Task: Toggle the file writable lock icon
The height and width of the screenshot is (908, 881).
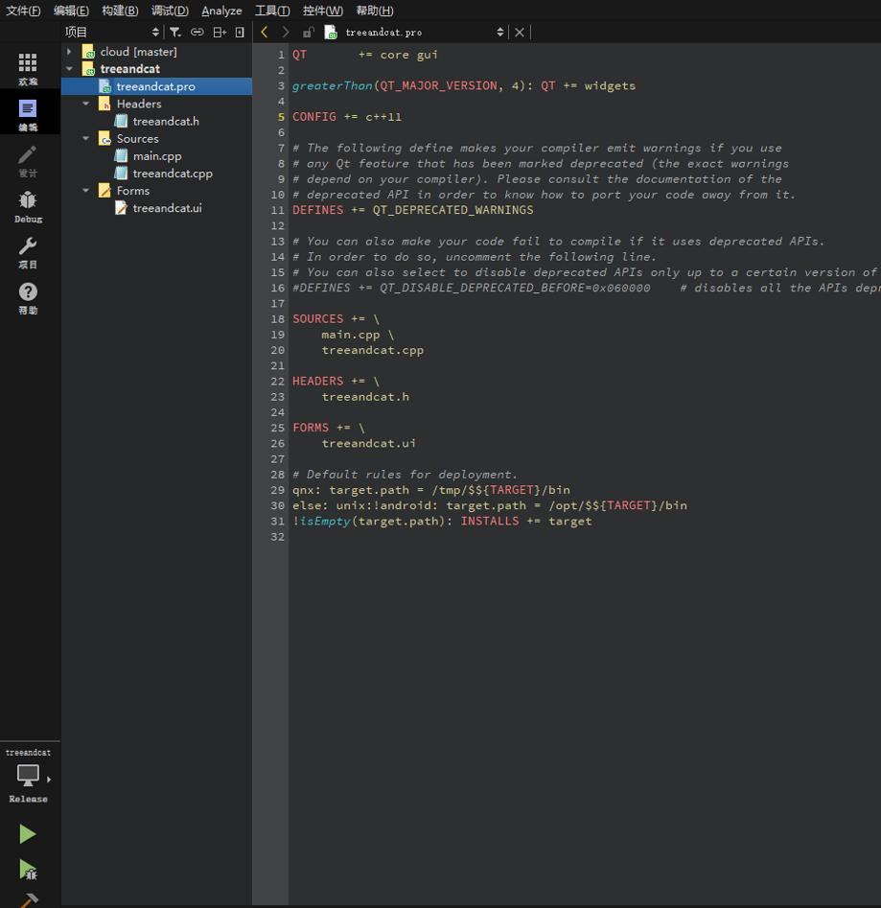Action: (x=309, y=33)
